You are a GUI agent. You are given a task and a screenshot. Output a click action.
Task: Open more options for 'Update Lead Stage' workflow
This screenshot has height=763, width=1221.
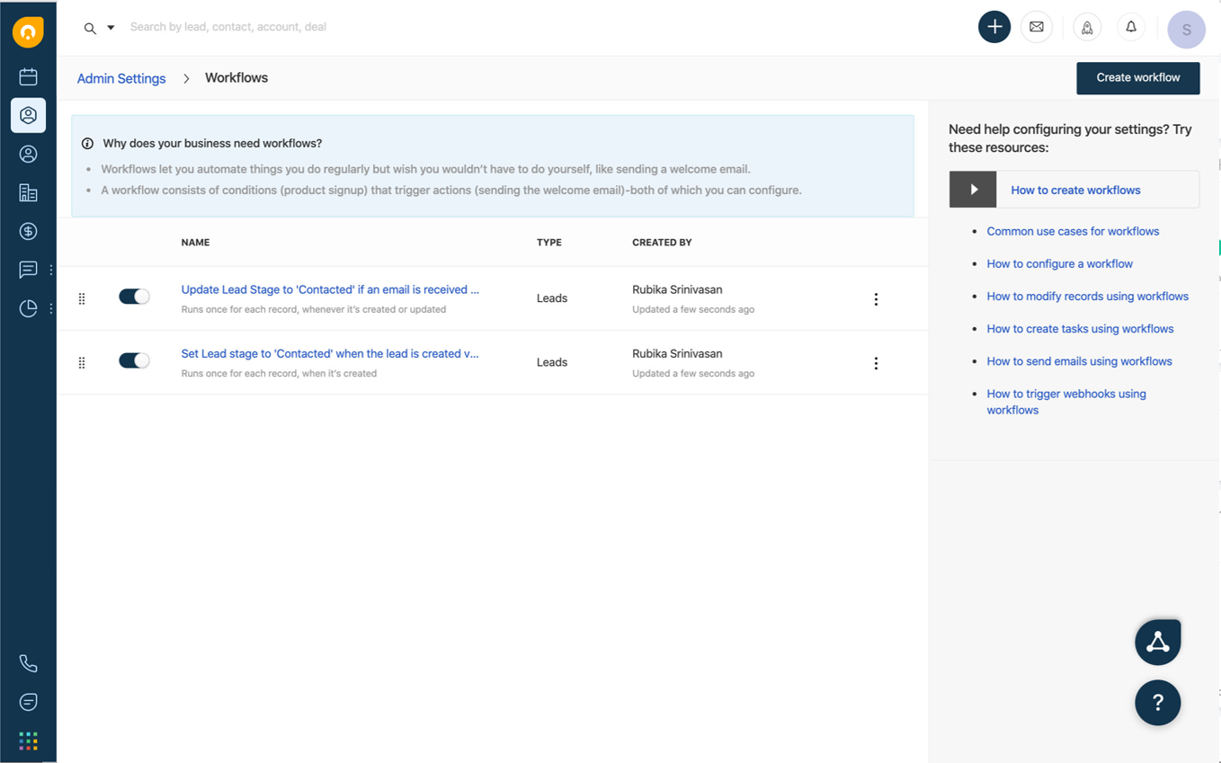pyautogui.click(x=876, y=299)
